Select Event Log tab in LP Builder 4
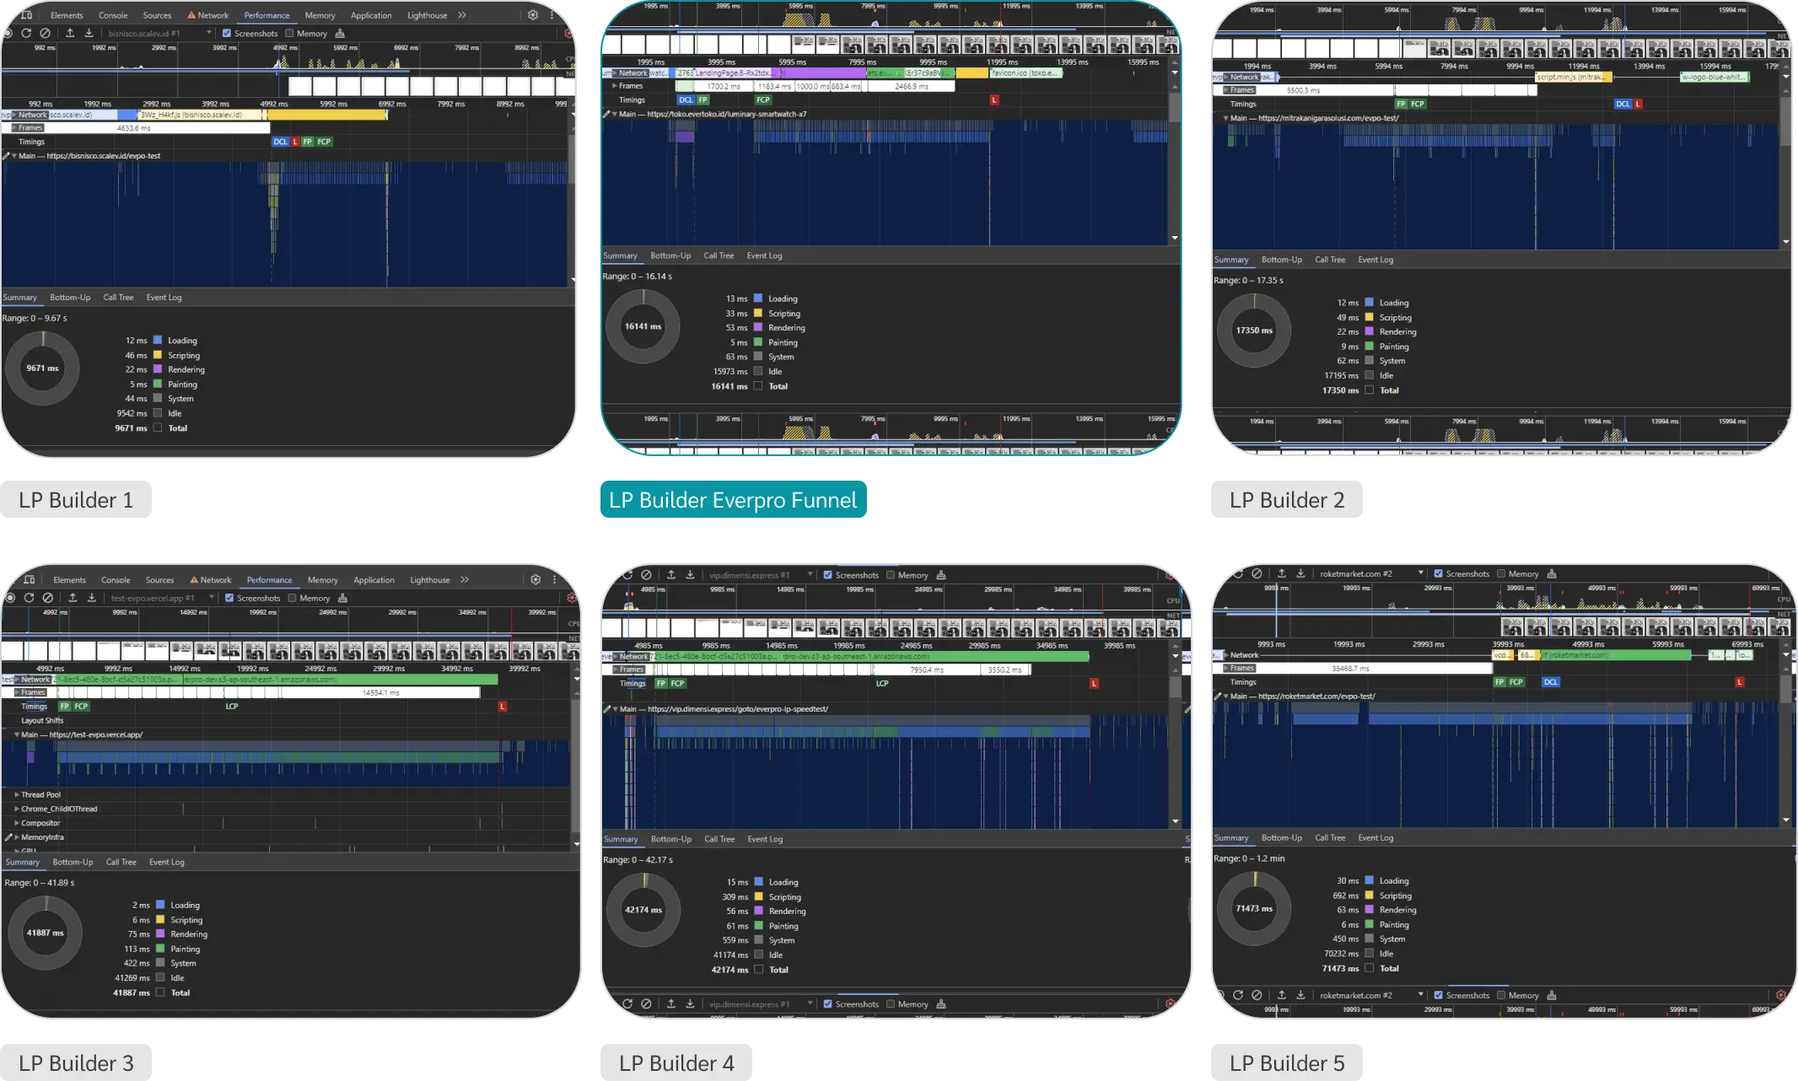This screenshot has width=1798, height=1081. click(765, 839)
